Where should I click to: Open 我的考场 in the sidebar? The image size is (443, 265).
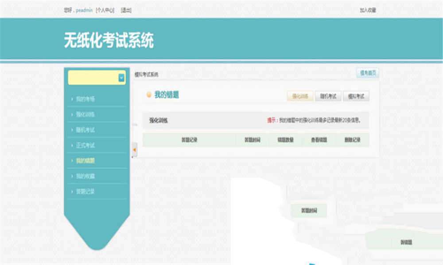click(x=85, y=99)
